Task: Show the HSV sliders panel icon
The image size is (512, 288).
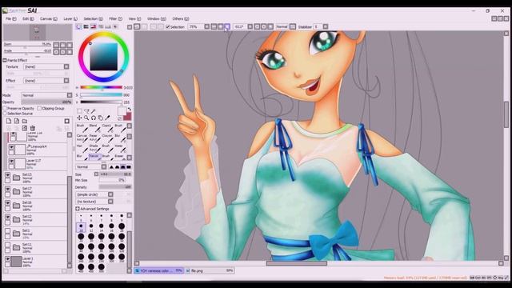Action: click(x=94, y=26)
